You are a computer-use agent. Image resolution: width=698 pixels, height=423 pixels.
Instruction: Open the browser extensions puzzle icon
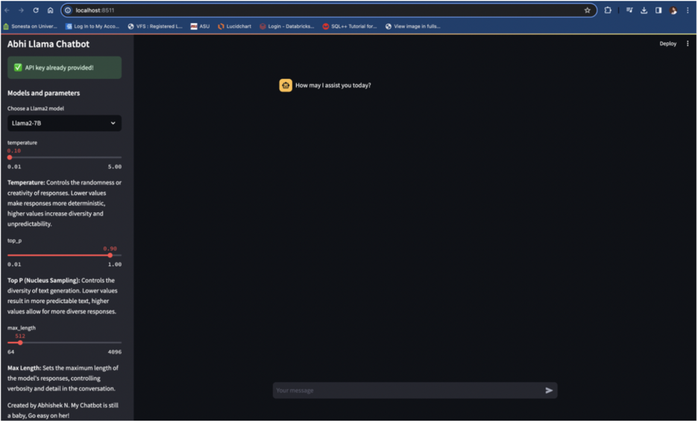click(x=608, y=10)
